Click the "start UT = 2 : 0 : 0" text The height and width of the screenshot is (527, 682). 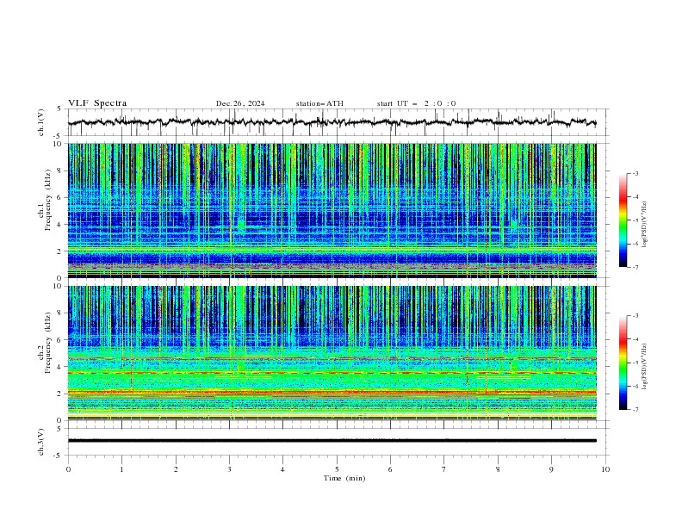pos(416,103)
